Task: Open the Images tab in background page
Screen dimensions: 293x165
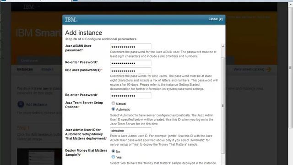Action: 47,69
